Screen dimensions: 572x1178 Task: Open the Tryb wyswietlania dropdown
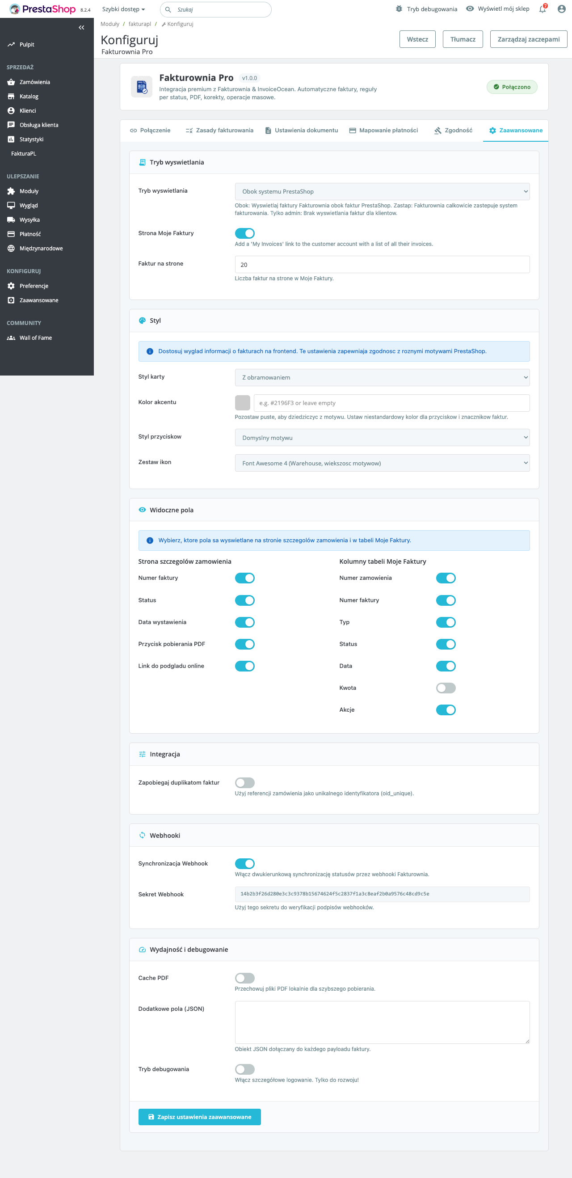pyautogui.click(x=382, y=192)
